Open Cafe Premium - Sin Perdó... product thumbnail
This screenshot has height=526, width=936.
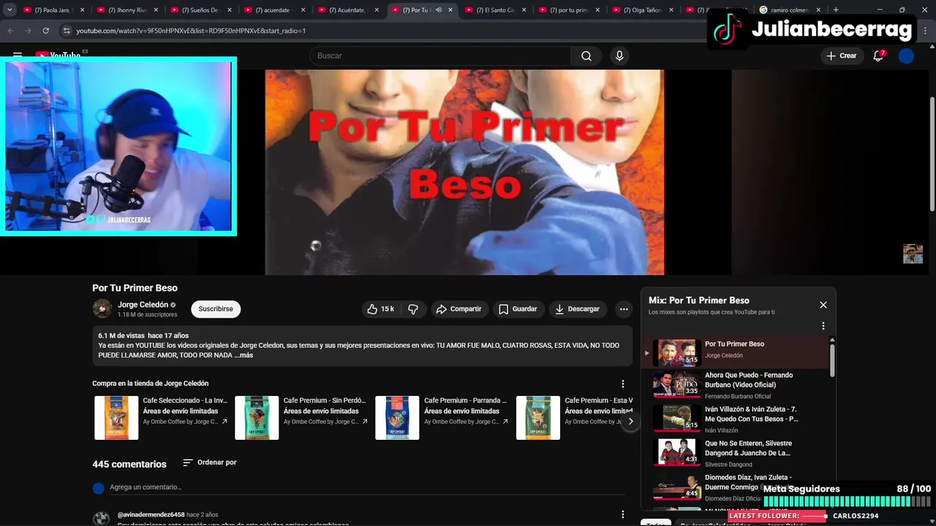tap(257, 418)
